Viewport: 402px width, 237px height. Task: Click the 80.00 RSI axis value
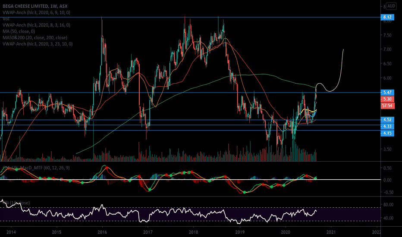click(x=388, y=204)
